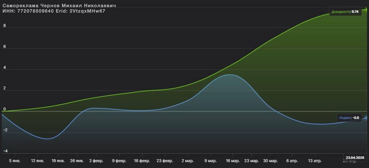The image size is (369, 168).
Task: Select the Индекс -0.6 tooltip label
Action: pos(349,118)
